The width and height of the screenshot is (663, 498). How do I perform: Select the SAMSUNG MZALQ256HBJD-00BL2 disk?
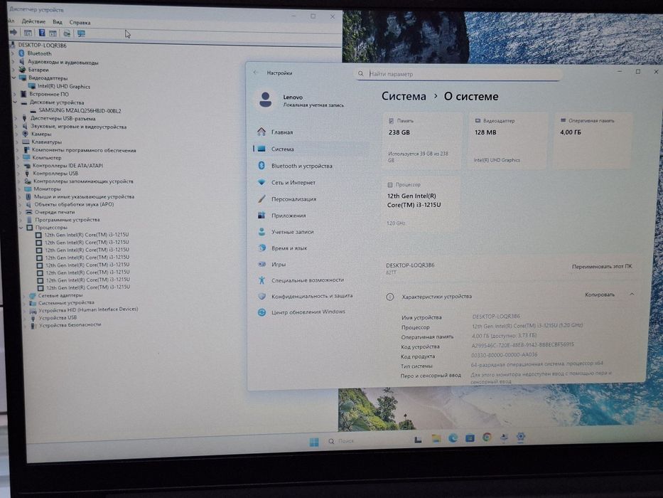click(80, 110)
